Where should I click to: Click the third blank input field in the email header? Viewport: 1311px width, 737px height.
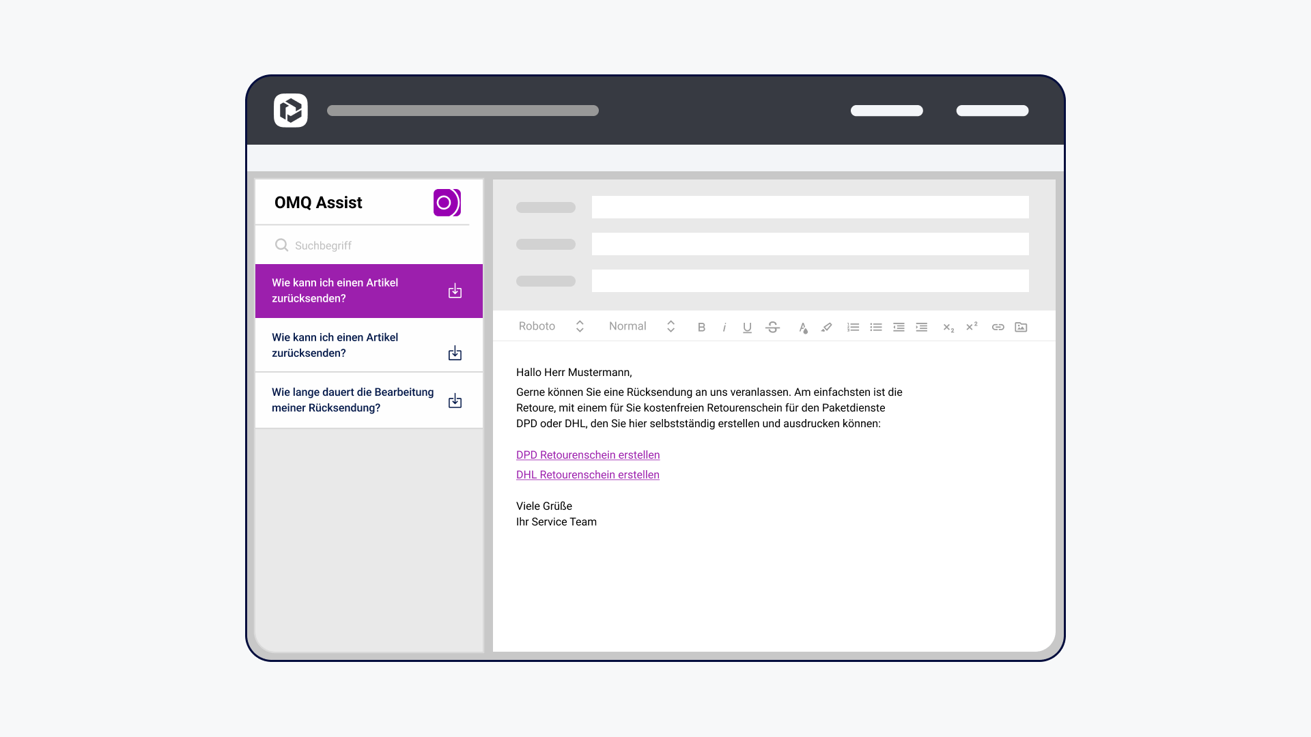[810, 281]
